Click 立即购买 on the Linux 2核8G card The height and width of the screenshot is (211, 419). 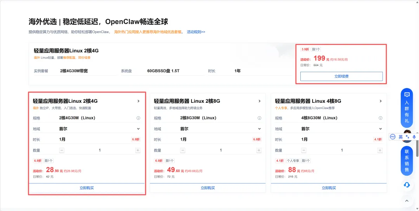click(208, 188)
